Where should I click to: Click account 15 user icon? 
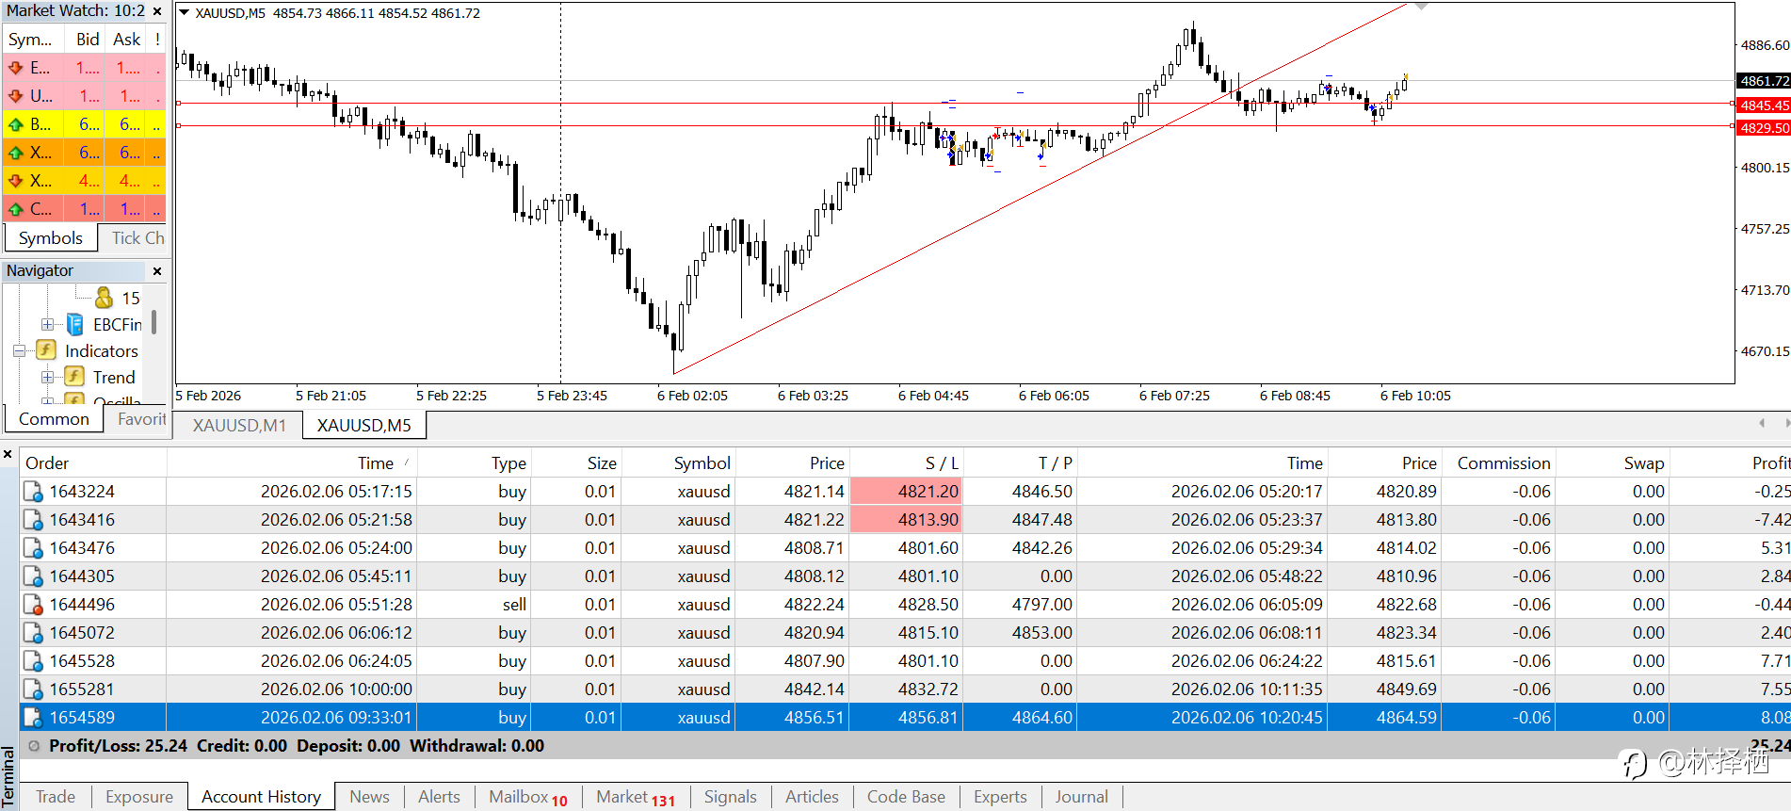(104, 298)
